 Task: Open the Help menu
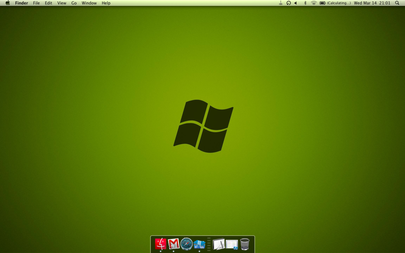click(x=106, y=3)
